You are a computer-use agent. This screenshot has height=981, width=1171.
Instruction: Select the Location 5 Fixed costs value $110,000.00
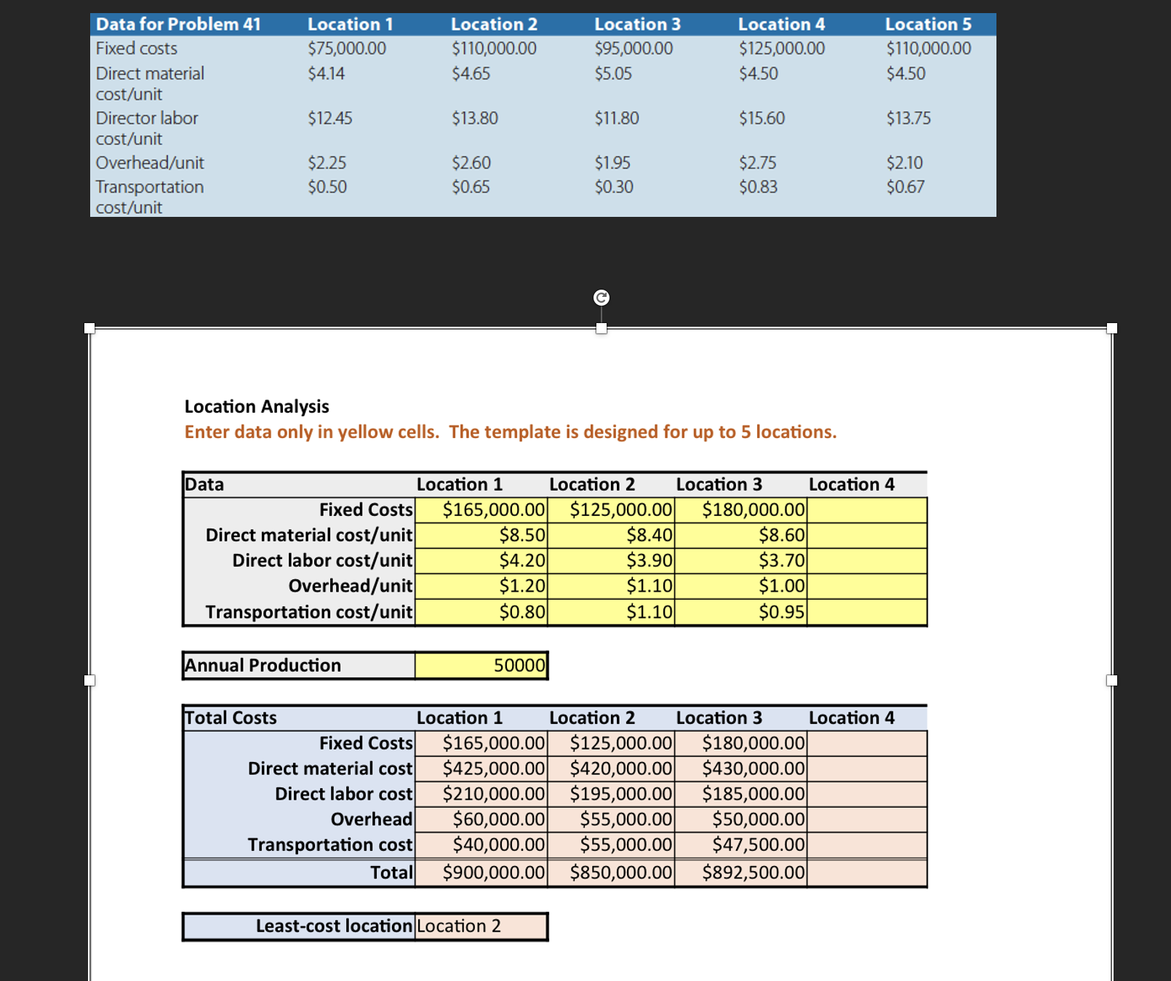[x=928, y=48]
